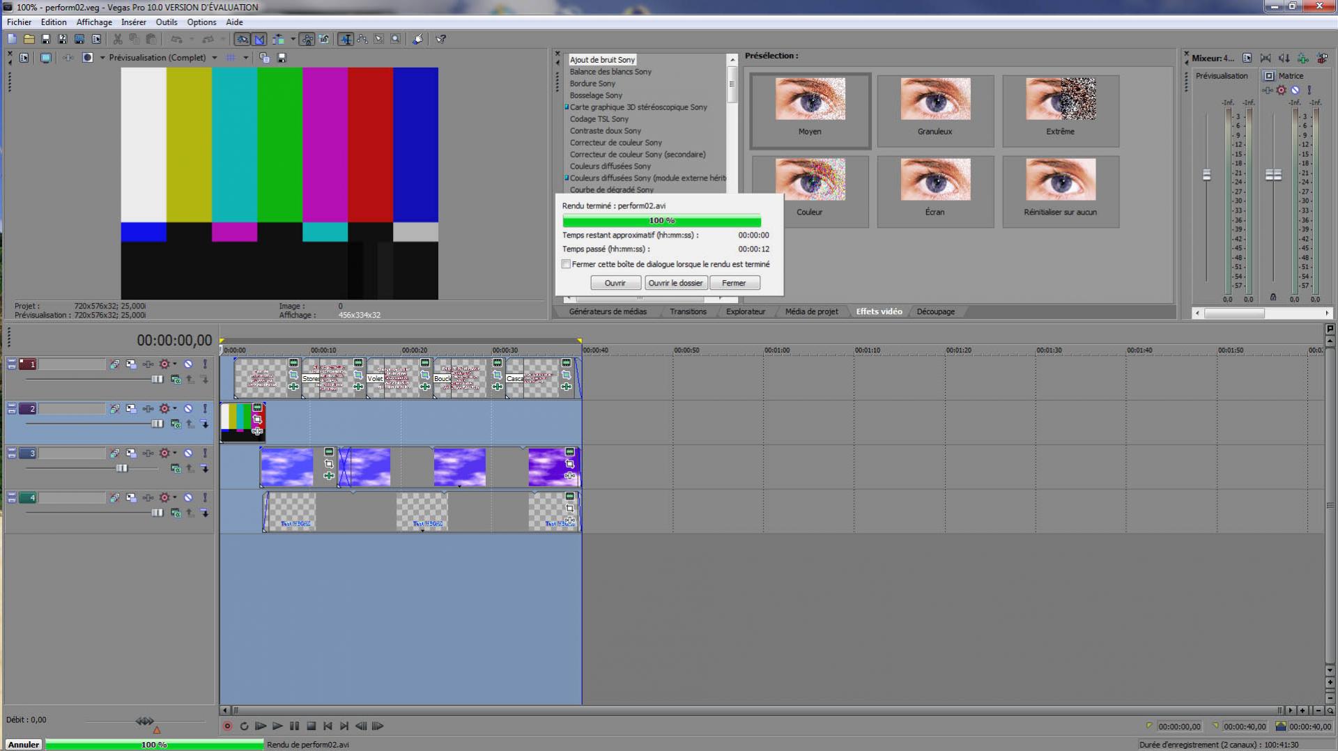Open the preview quality dropdown arrow

click(214, 58)
